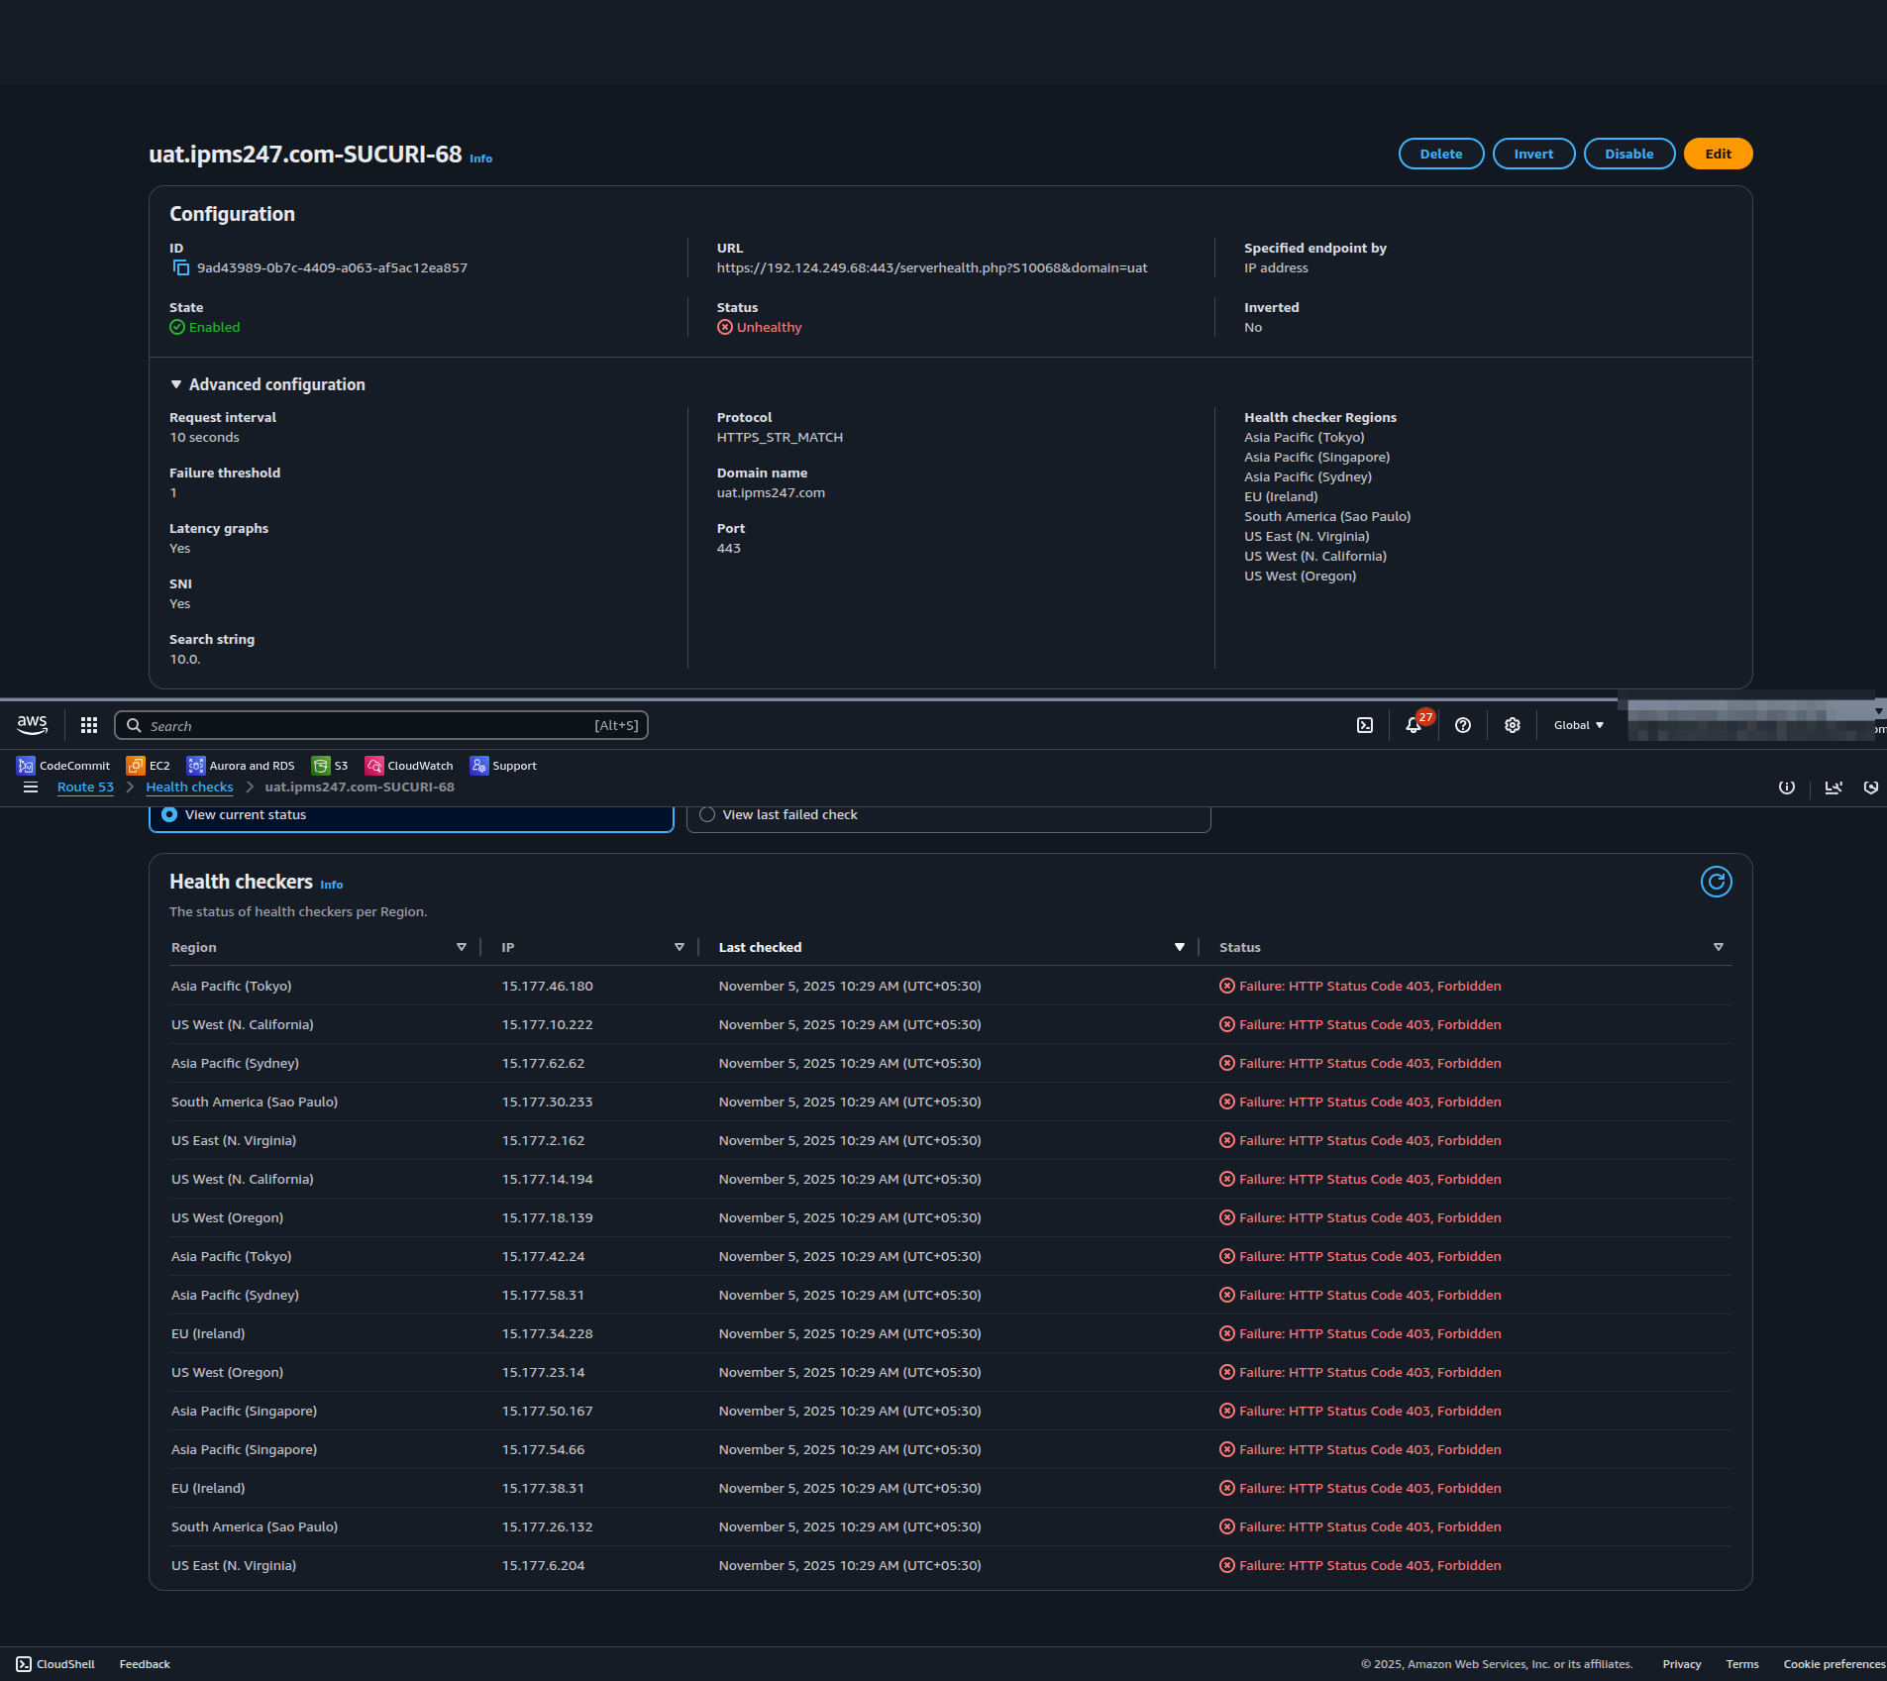
Task: Click the Edit button
Action: [x=1719, y=154]
